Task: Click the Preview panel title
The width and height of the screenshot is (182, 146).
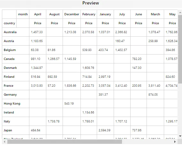Action: [91, 3]
